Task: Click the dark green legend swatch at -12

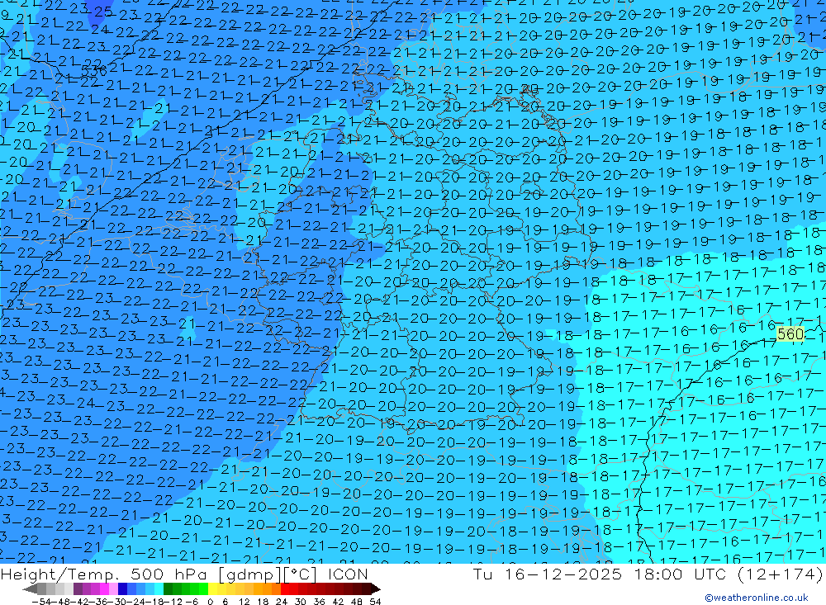Action: tap(168, 589)
